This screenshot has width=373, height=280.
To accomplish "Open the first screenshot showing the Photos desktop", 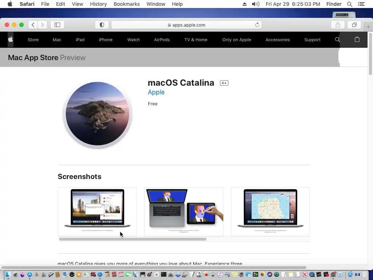I will pyautogui.click(x=97, y=211).
